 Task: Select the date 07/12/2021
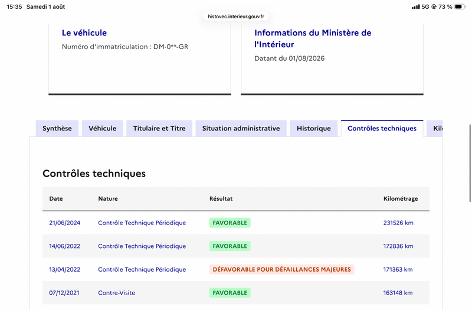click(x=64, y=293)
